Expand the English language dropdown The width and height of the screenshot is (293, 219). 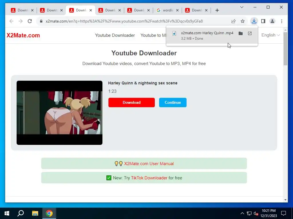270,35
